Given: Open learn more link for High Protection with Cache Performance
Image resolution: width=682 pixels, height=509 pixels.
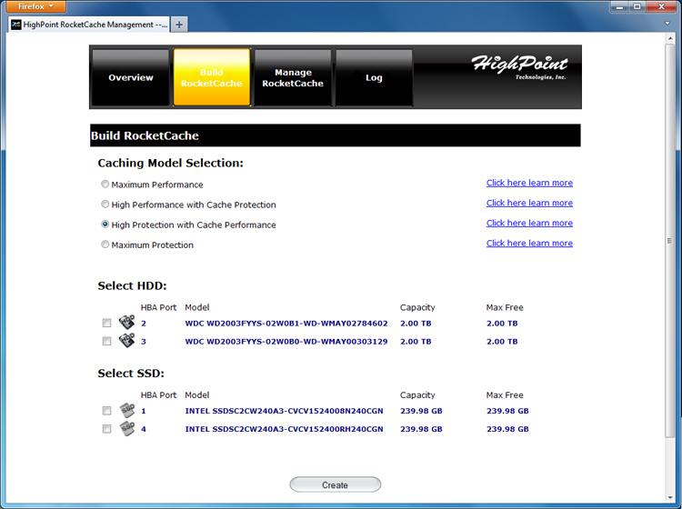Looking at the screenshot, I should click(529, 223).
